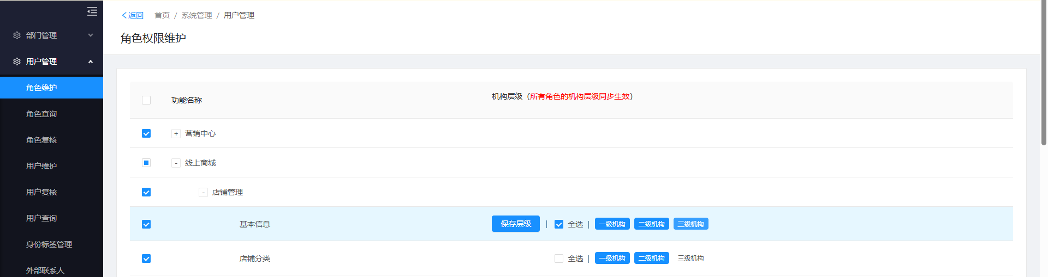The height and width of the screenshot is (277, 1048).
Task: Click the 保存层级 button
Action: point(515,224)
